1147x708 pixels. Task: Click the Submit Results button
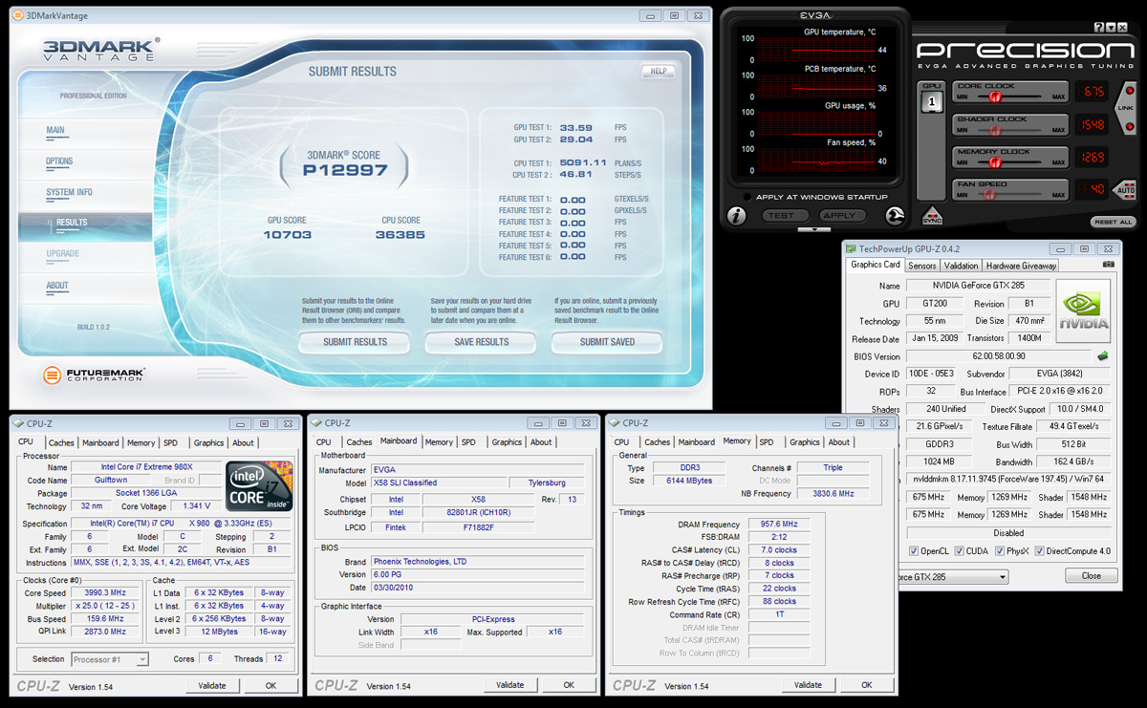(x=355, y=342)
